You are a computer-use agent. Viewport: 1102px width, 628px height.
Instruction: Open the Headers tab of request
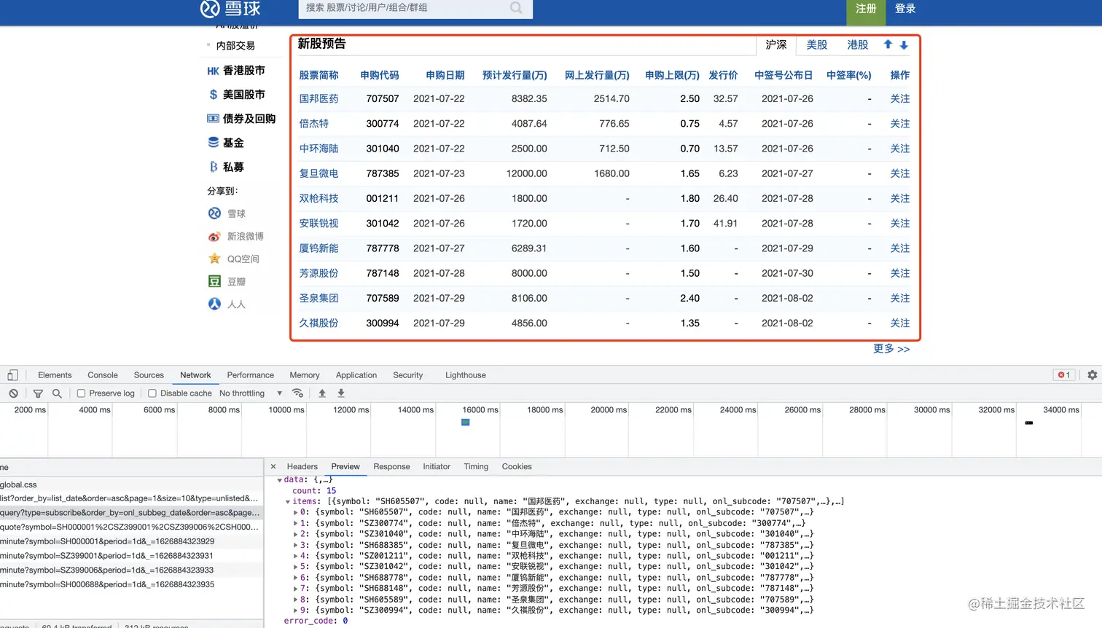302,467
